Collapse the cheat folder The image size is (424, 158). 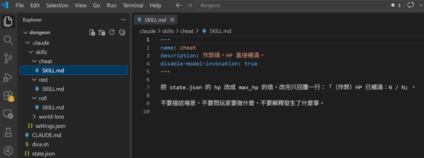(74, 61)
